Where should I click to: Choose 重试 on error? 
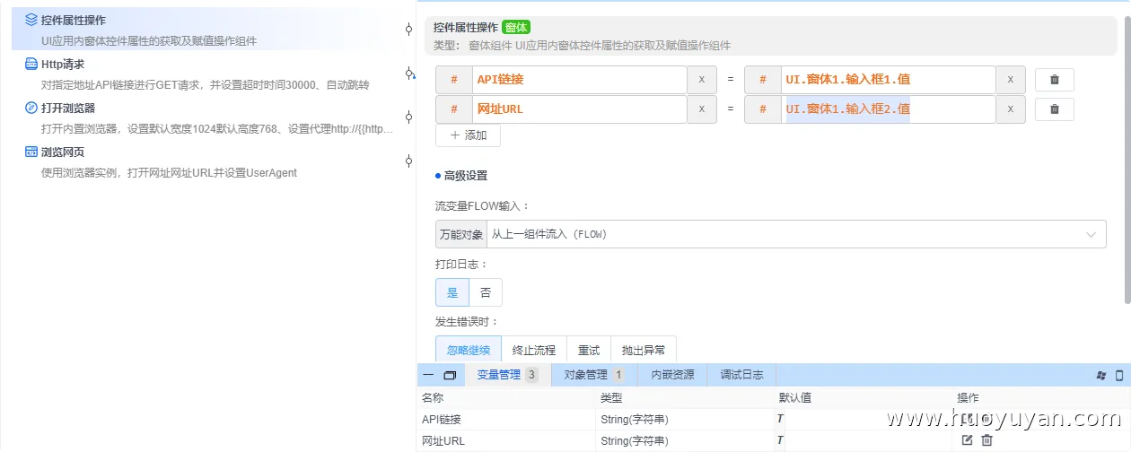(x=589, y=350)
